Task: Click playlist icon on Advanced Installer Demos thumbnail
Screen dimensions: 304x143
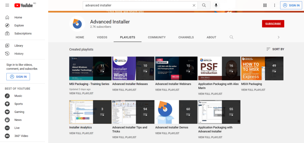Action: (188, 115)
